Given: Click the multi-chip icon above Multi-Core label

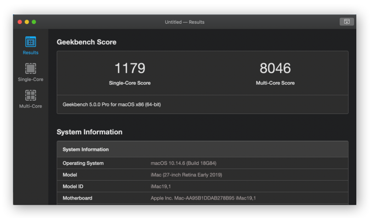Looking at the screenshot, I should [30, 95].
